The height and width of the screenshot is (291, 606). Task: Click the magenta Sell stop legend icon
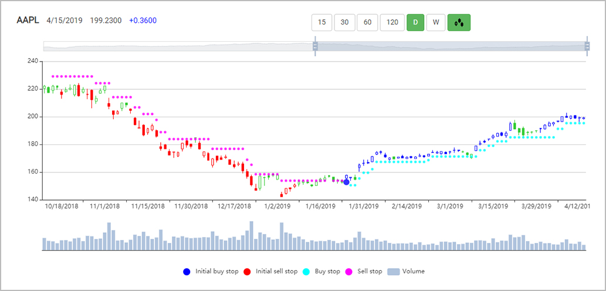(348, 272)
